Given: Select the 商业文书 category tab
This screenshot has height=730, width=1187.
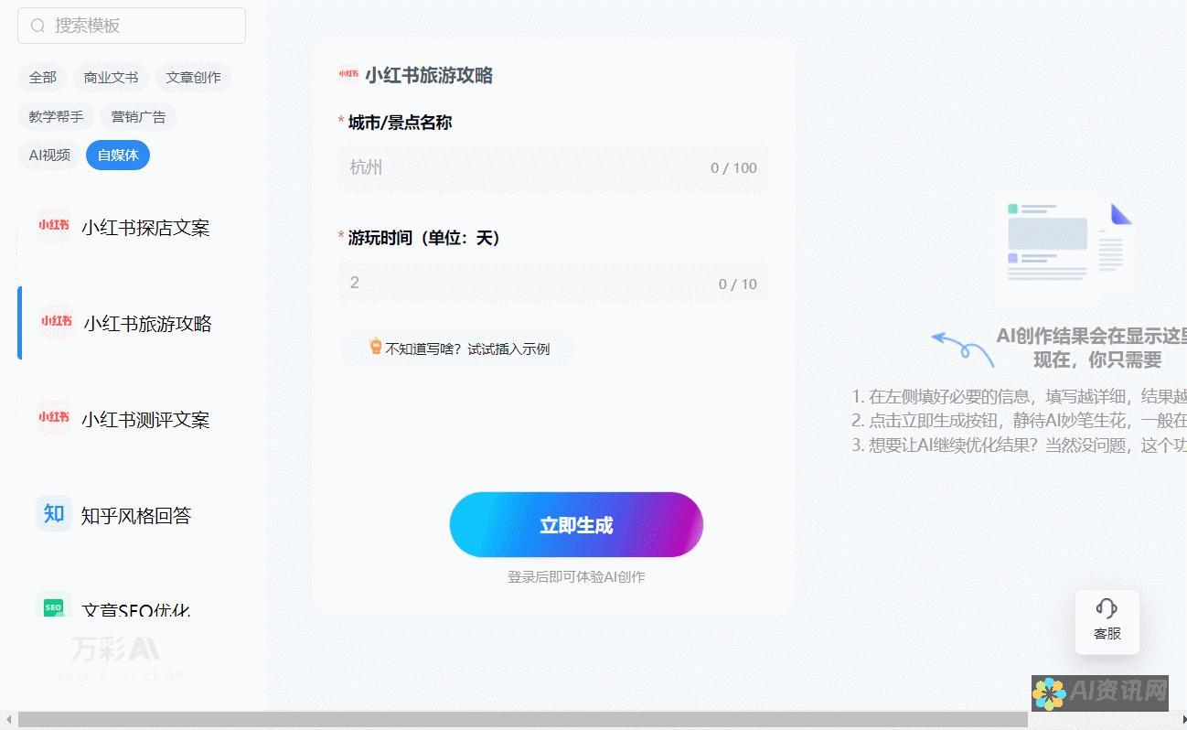Looking at the screenshot, I should pos(111,78).
